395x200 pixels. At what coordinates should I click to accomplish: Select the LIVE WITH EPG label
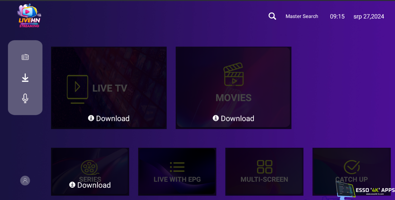point(177,179)
